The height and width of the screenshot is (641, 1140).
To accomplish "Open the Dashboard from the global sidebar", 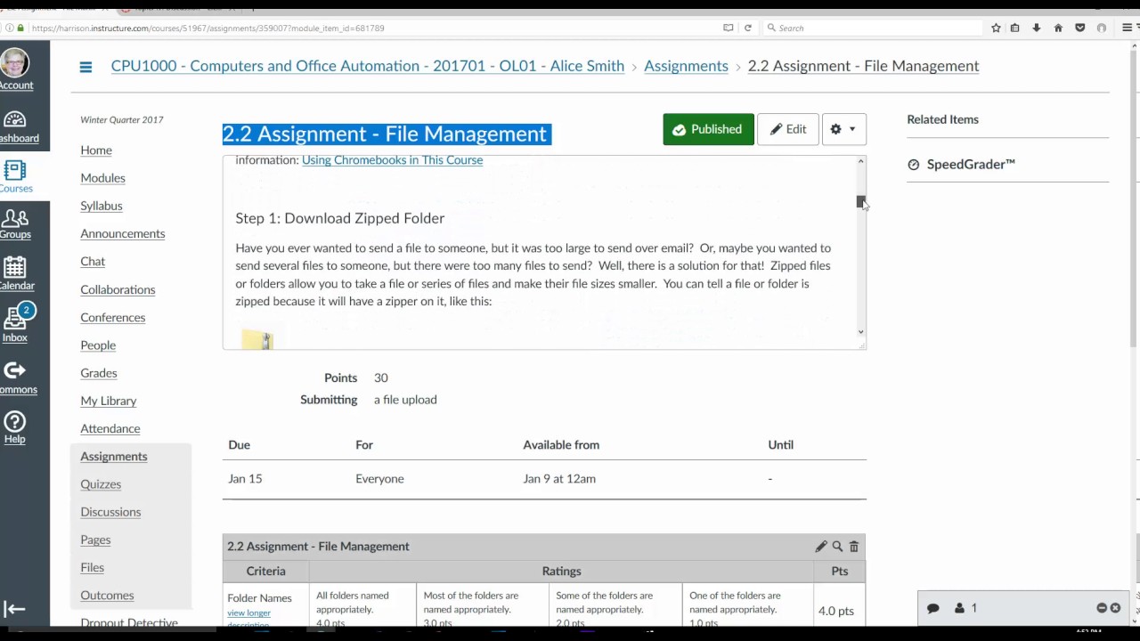I will tap(16, 126).
